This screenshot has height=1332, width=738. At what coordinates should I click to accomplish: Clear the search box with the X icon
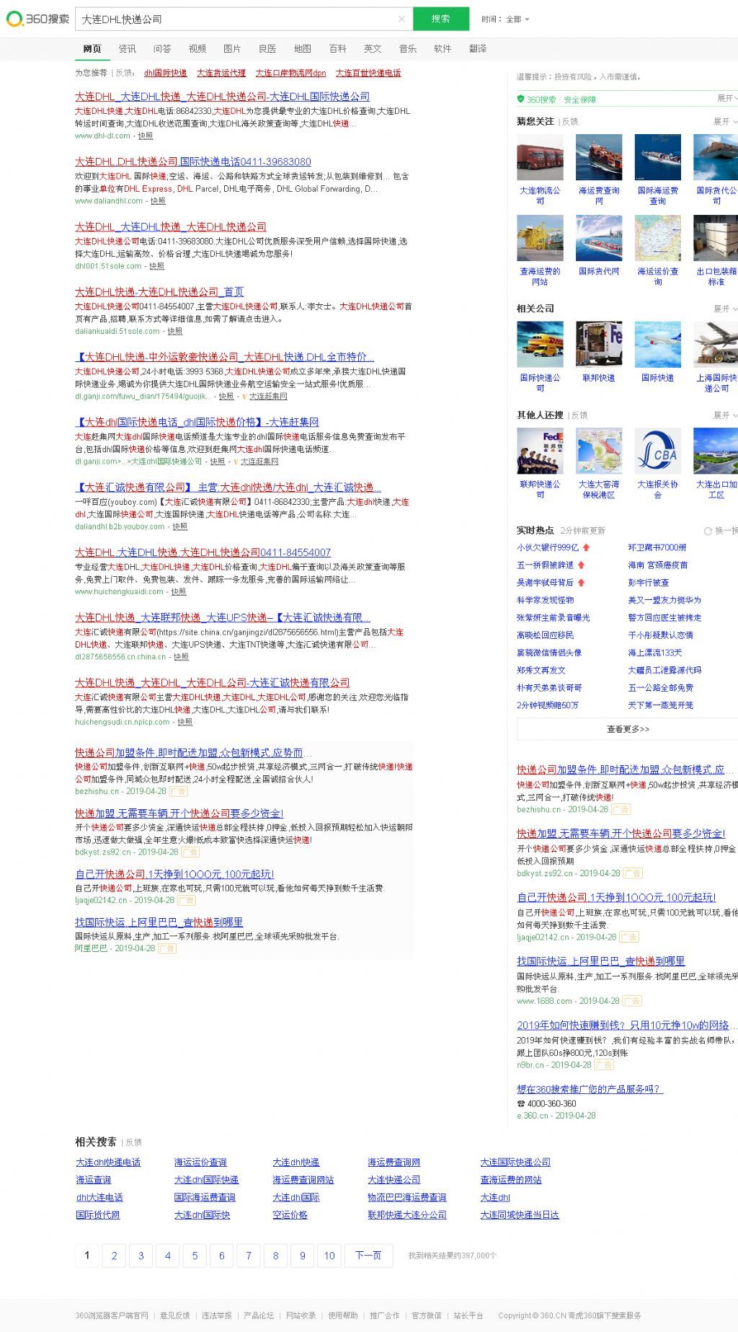(x=401, y=19)
